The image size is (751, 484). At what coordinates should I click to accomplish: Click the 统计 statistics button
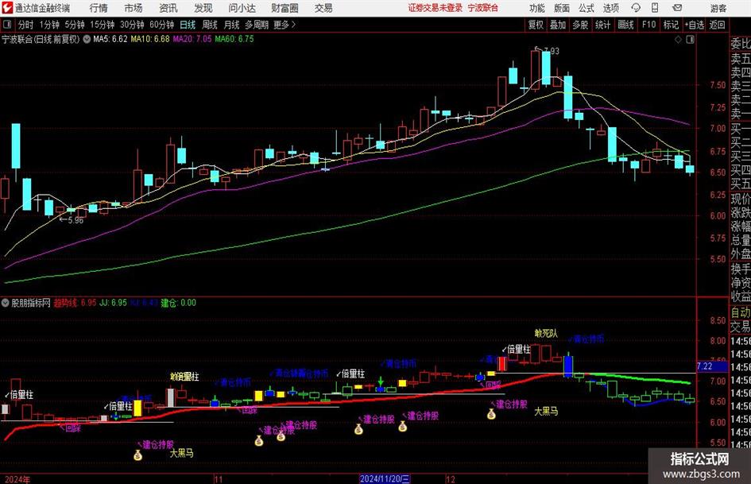(602, 25)
